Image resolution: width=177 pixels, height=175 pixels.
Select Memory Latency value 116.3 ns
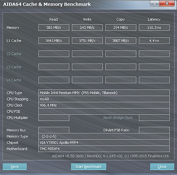click(x=154, y=27)
